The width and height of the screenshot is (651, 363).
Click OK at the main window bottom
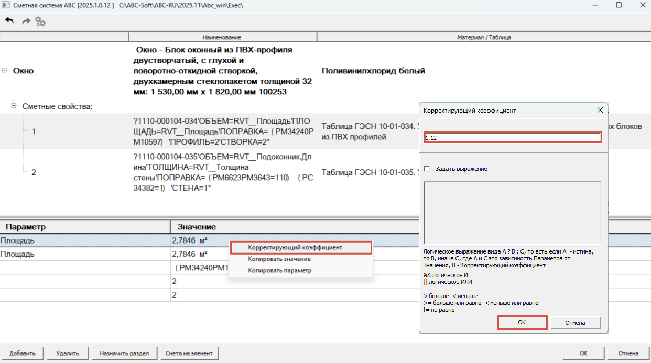tap(583, 353)
